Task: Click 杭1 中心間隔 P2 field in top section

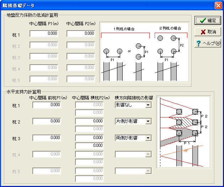Action: 81,33
